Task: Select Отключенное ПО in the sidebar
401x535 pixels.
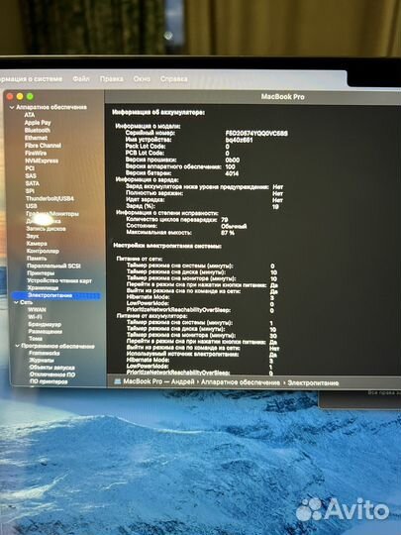Action: pyautogui.click(x=52, y=374)
